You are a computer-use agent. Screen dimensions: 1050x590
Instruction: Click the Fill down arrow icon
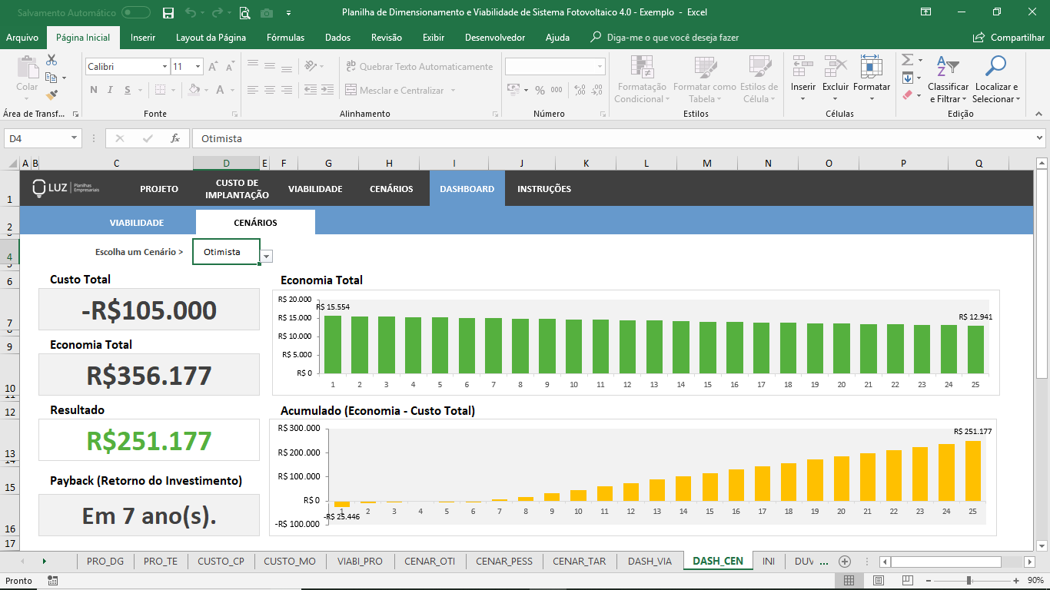pyautogui.click(x=908, y=78)
